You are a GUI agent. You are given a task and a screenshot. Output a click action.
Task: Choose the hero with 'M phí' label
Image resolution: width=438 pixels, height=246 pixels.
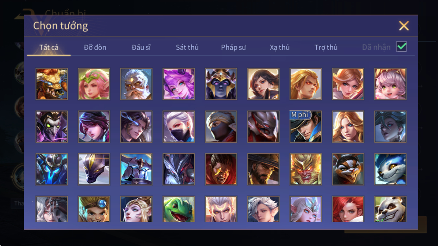[306, 127]
